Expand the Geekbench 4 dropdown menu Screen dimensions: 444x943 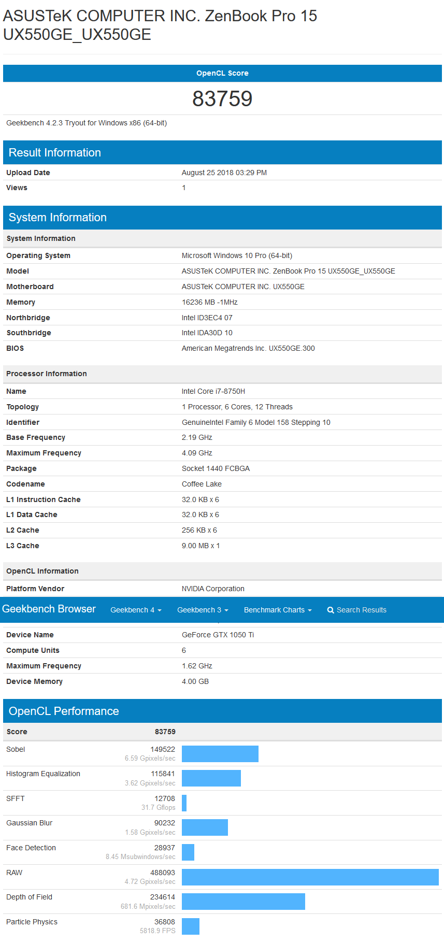[136, 610]
